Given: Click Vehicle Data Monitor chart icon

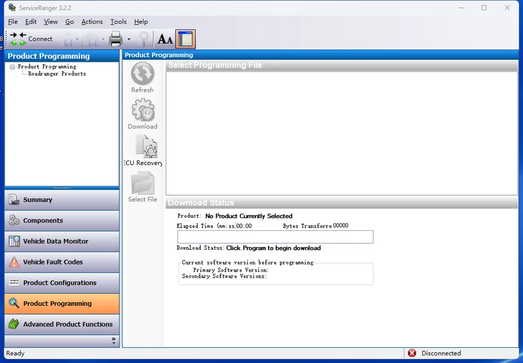Looking at the screenshot, I should 14,241.
